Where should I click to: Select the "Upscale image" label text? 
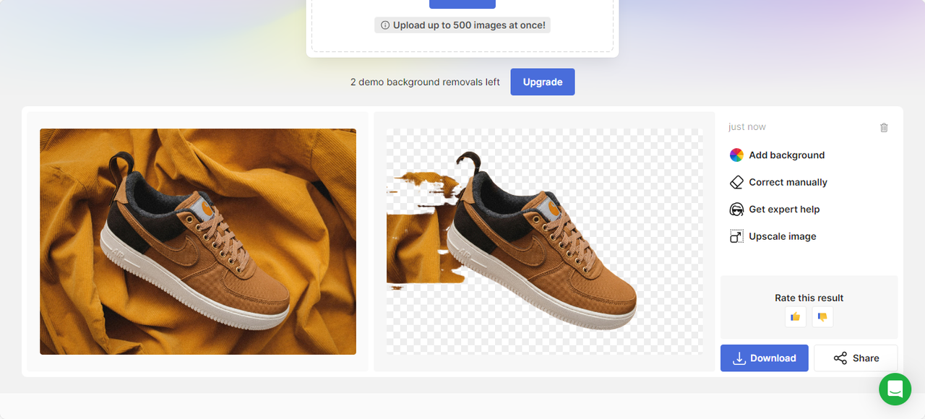(x=783, y=236)
